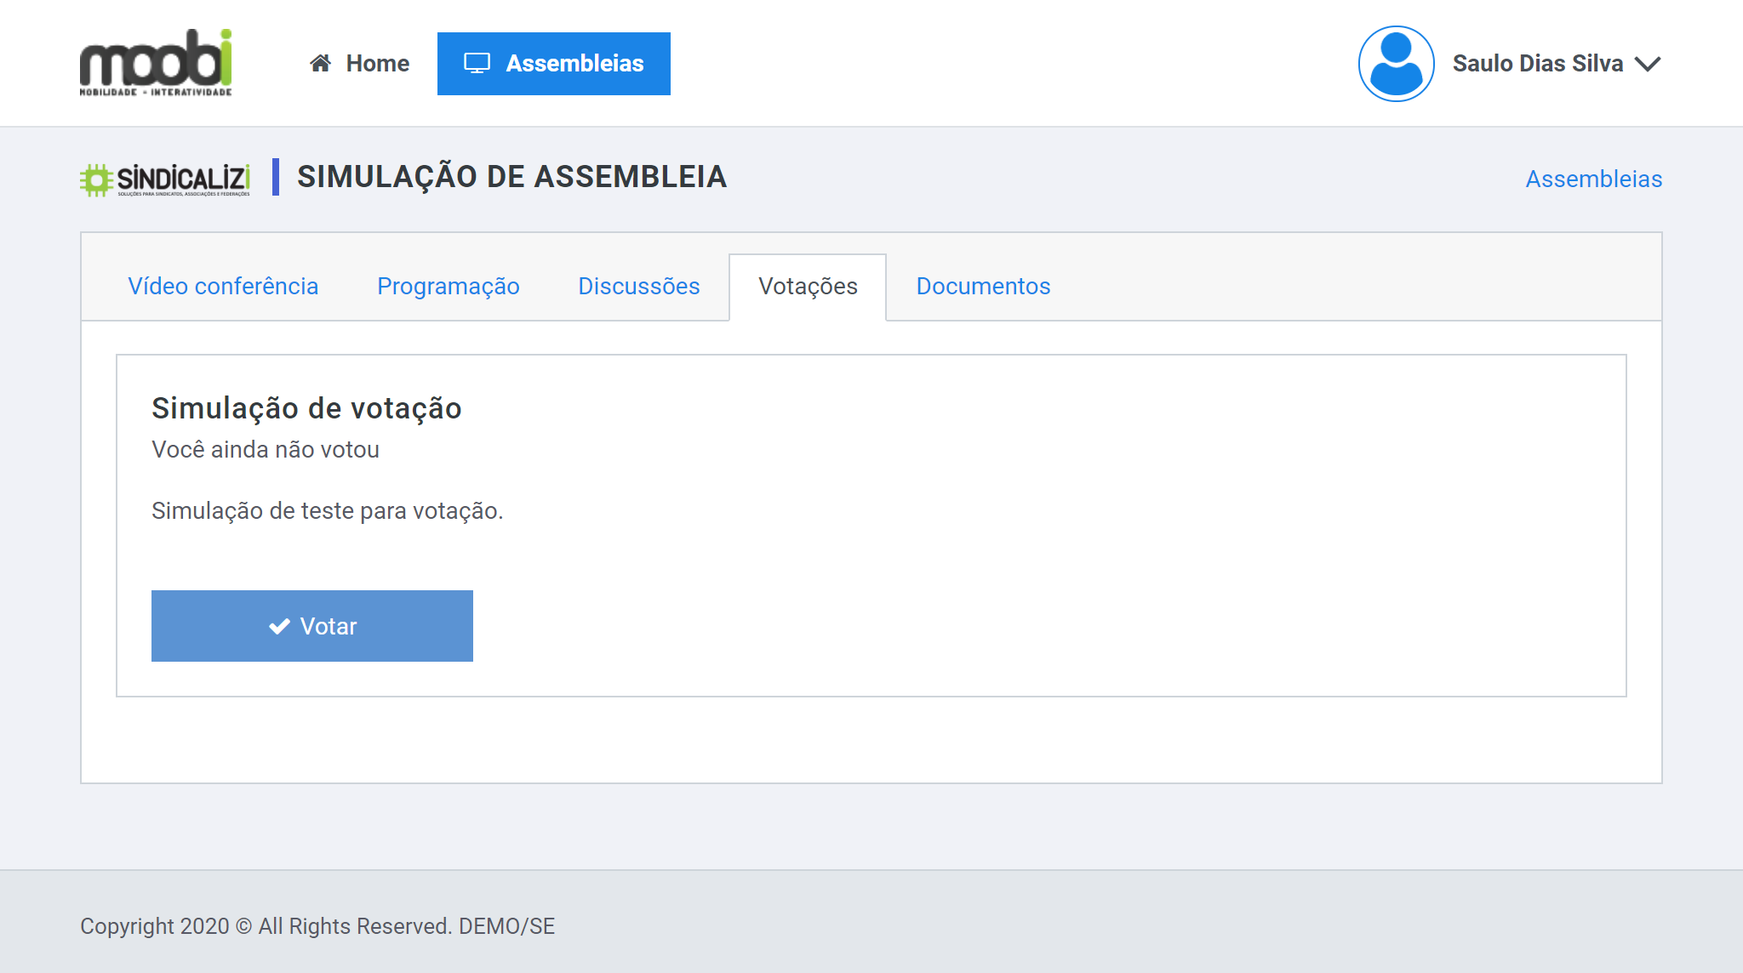Select the Discussões tab

click(x=639, y=287)
